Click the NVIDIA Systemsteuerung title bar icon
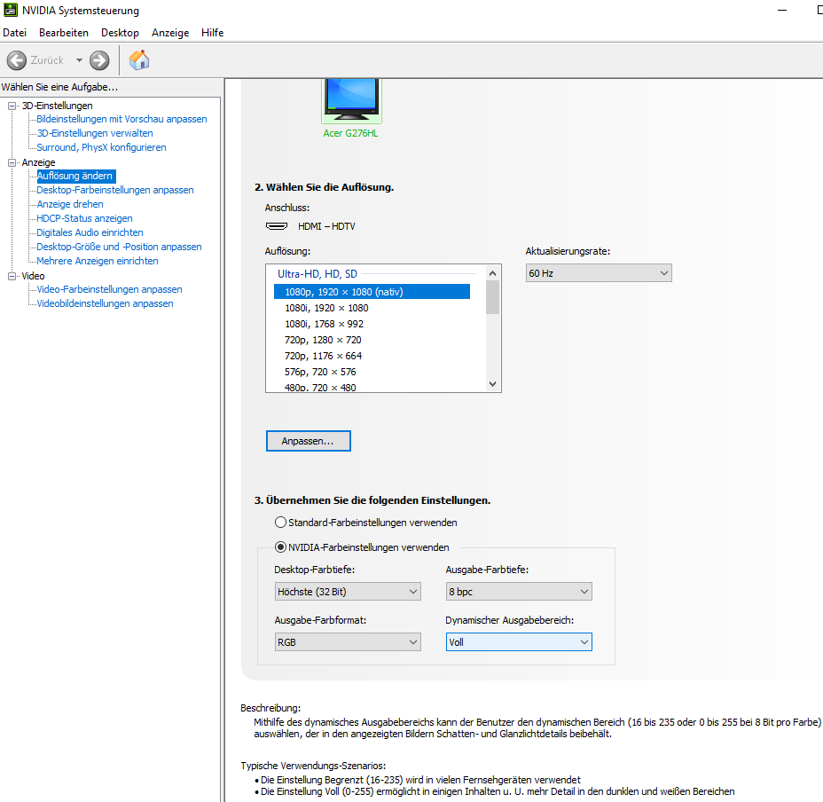The height and width of the screenshot is (802, 823). pyautogui.click(x=10, y=10)
